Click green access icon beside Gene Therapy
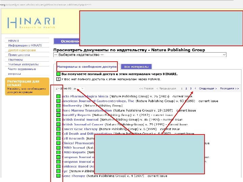The image size is (243, 182). tap(58, 176)
